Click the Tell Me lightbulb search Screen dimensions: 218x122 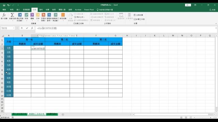click(105, 10)
